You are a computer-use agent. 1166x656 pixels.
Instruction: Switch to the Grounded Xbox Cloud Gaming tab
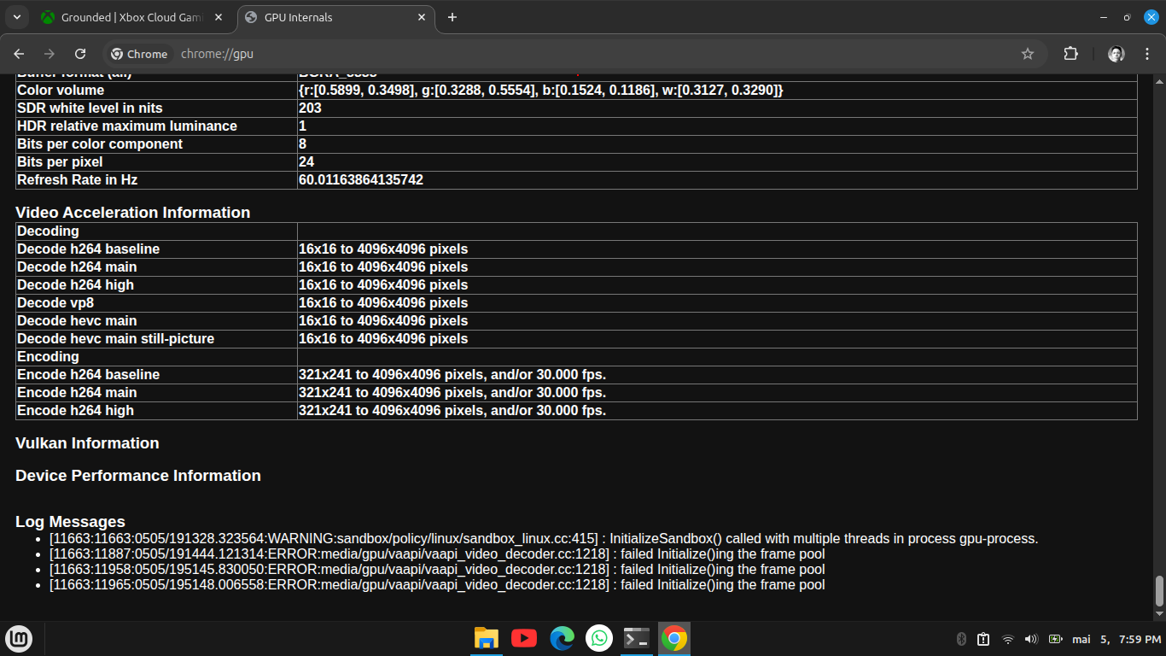[128, 17]
